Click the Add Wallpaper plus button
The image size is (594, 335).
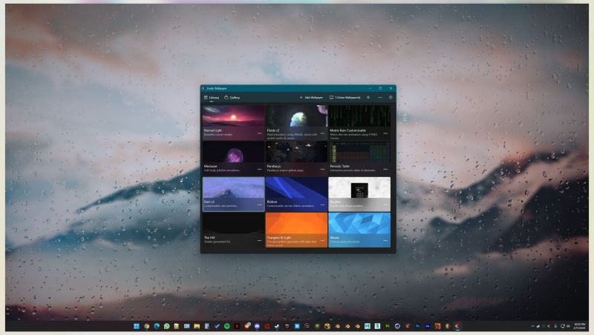pos(311,97)
